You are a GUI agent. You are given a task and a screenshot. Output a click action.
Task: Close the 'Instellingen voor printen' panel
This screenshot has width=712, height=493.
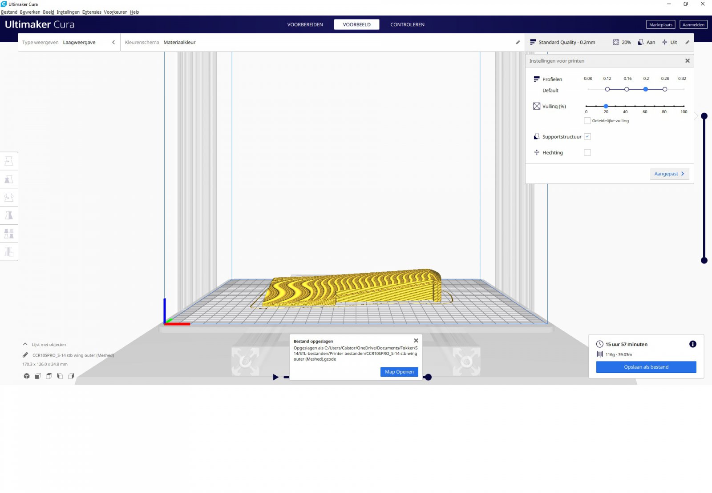(x=688, y=61)
